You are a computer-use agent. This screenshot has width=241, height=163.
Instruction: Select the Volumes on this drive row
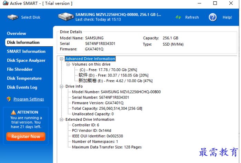[x=91, y=65]
